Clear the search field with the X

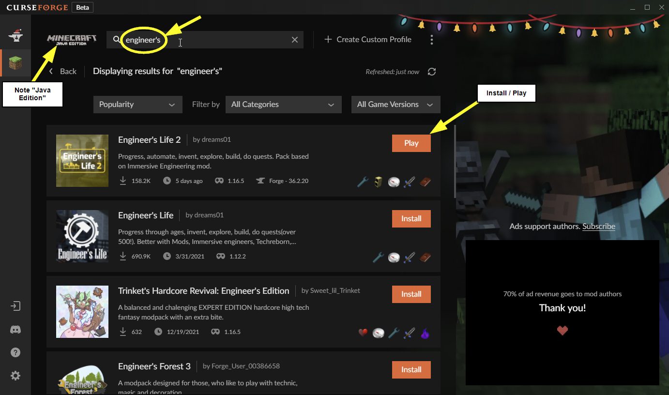click(x=294, y=40)
